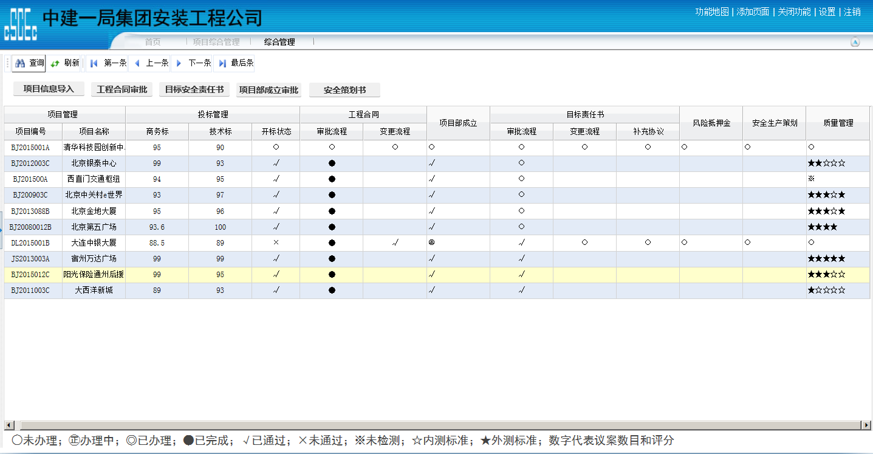Click star rating for 大西洋新城
Image resolution: width=873 pixels, height=454 pixels.
[x=826, y=290]
